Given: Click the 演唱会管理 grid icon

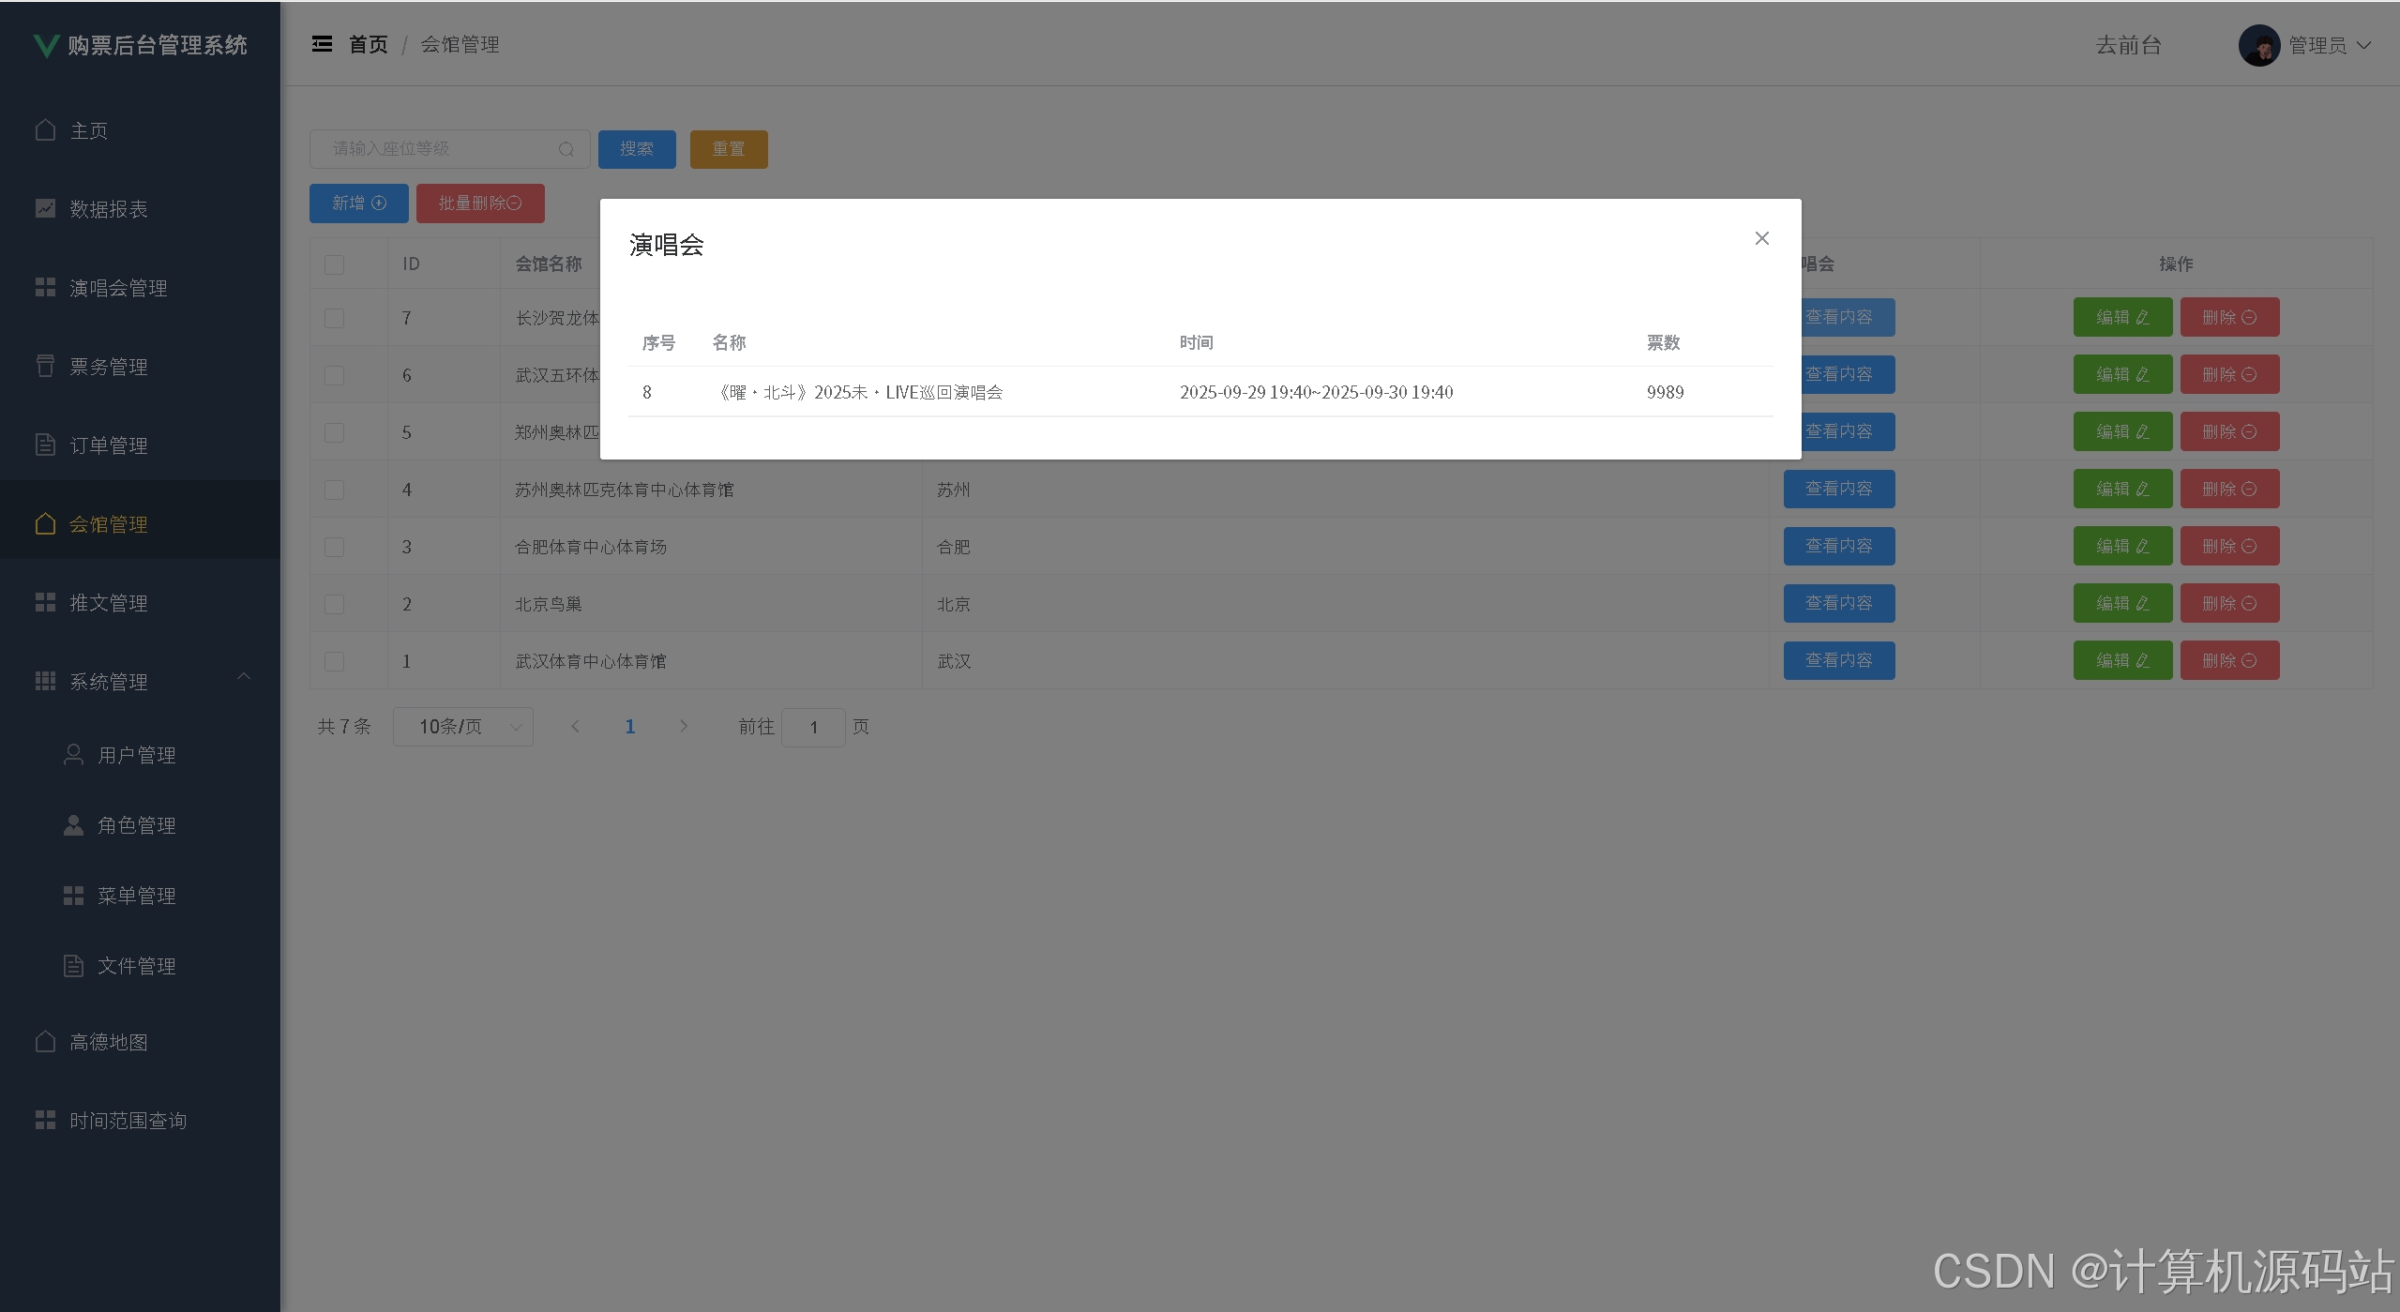Looking at the screenshot, I should point(45,287).
